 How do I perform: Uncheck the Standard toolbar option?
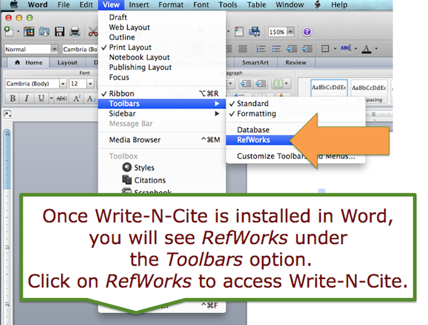coord(252,104)
